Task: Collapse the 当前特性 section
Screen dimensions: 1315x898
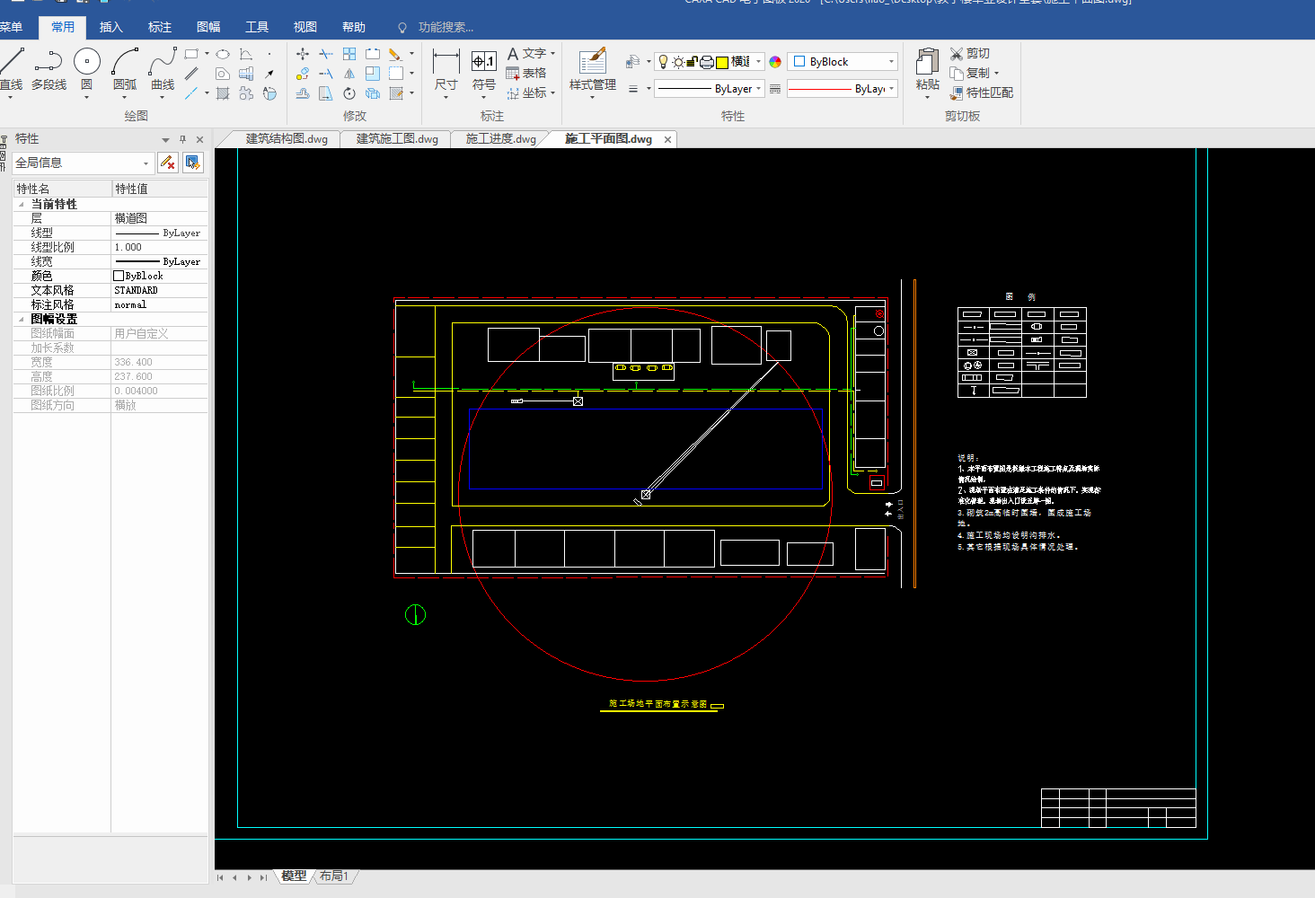Action: click(x=21, y=205)
